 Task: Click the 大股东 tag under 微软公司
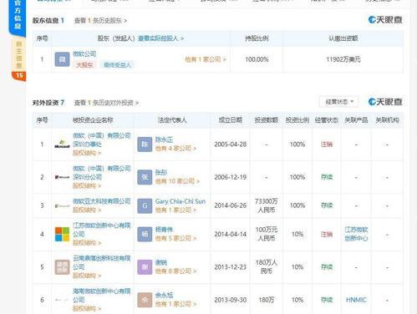[84, 65]
